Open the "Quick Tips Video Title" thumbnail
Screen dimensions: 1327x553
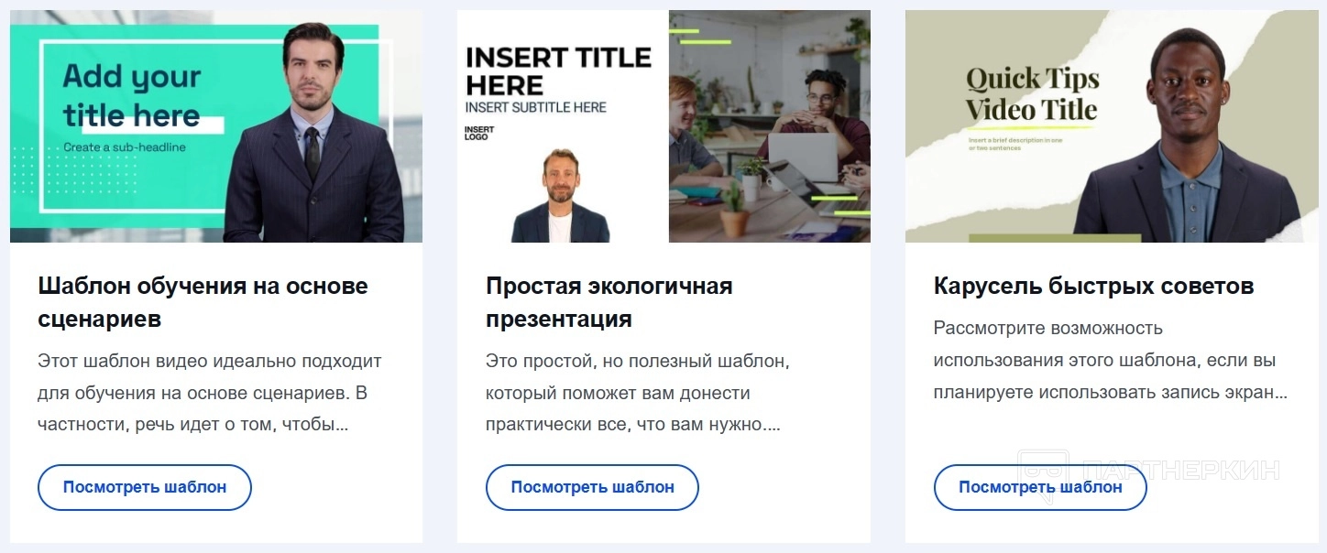pyautogui.click(x=1111, y=126)
